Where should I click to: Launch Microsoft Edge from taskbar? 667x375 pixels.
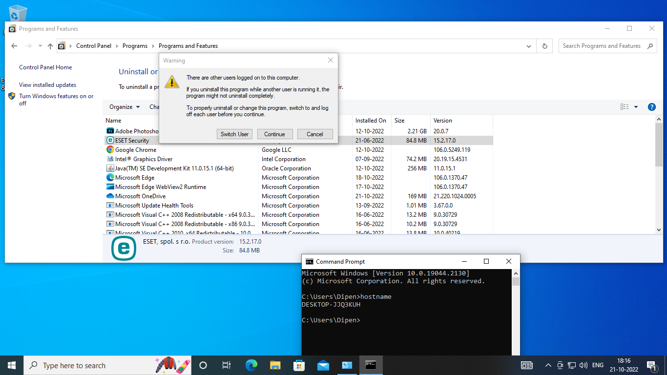(x=251, y=365)
